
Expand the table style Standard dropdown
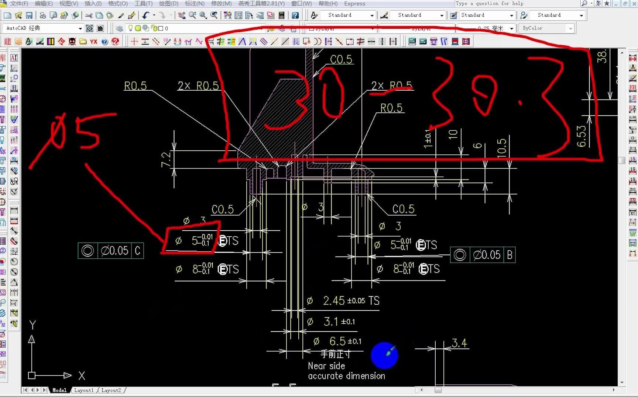click(511, 15)
